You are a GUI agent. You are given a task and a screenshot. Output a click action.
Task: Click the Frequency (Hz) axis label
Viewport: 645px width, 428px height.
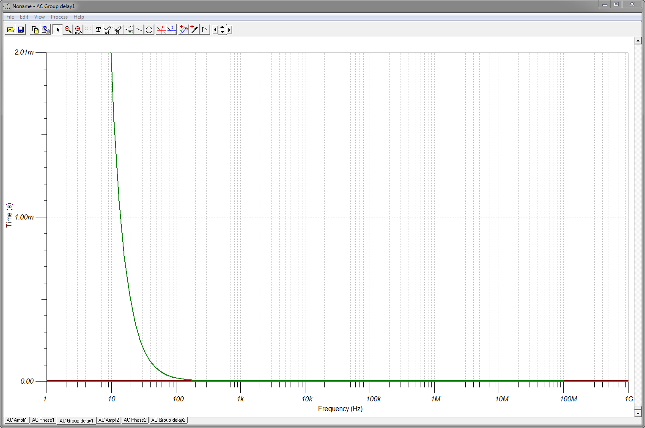[340, 409]
